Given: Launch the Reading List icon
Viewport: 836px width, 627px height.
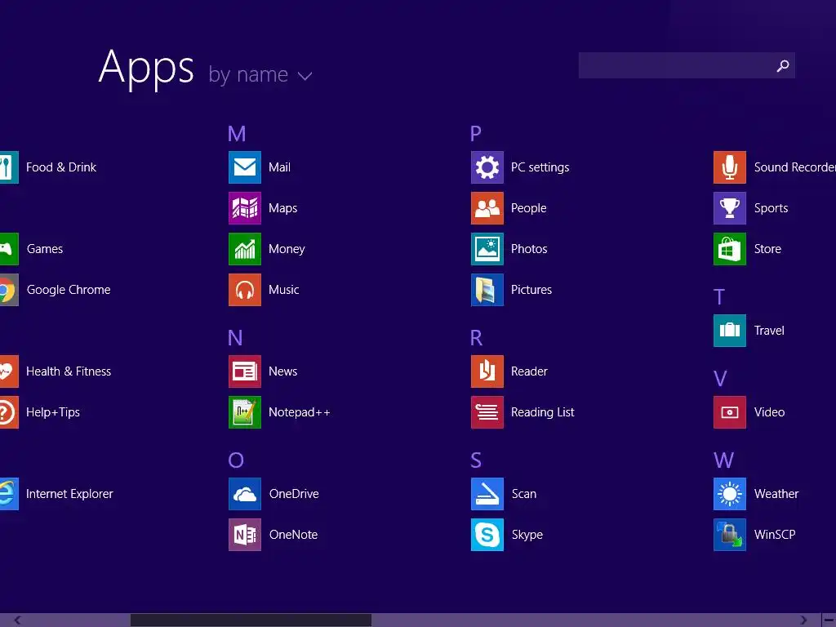Looking at the screenshot, I should (487, 412).
